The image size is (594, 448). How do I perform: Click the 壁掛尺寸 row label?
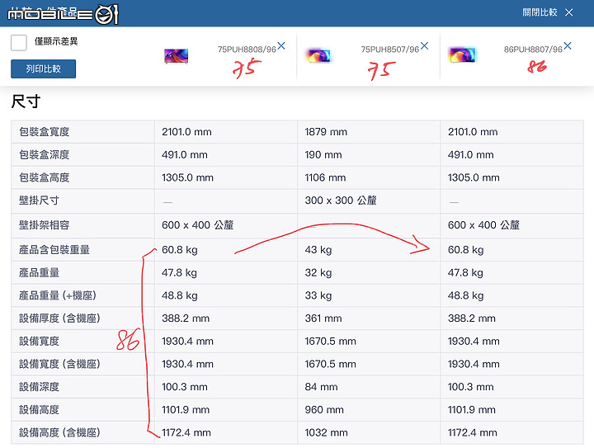coord(39,200)
